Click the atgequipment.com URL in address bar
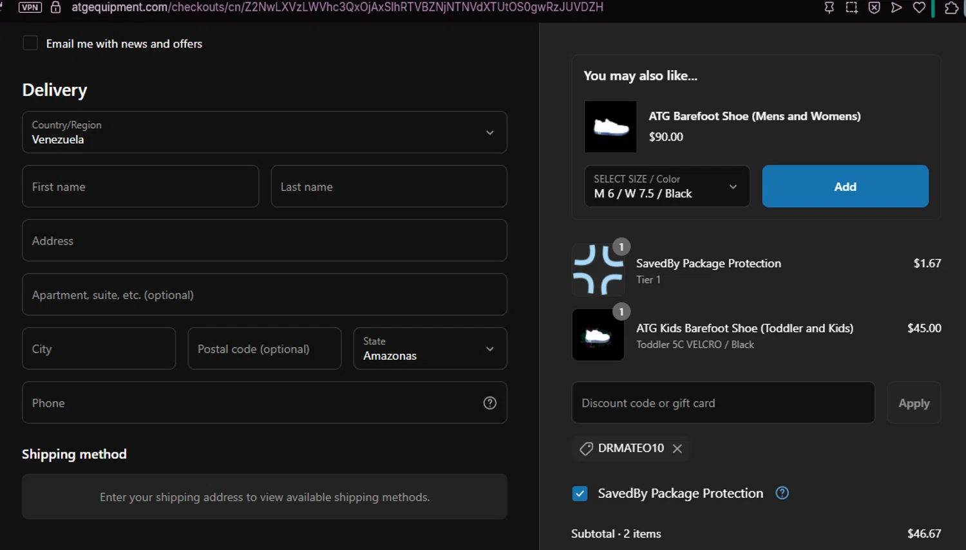 [337, 7]
